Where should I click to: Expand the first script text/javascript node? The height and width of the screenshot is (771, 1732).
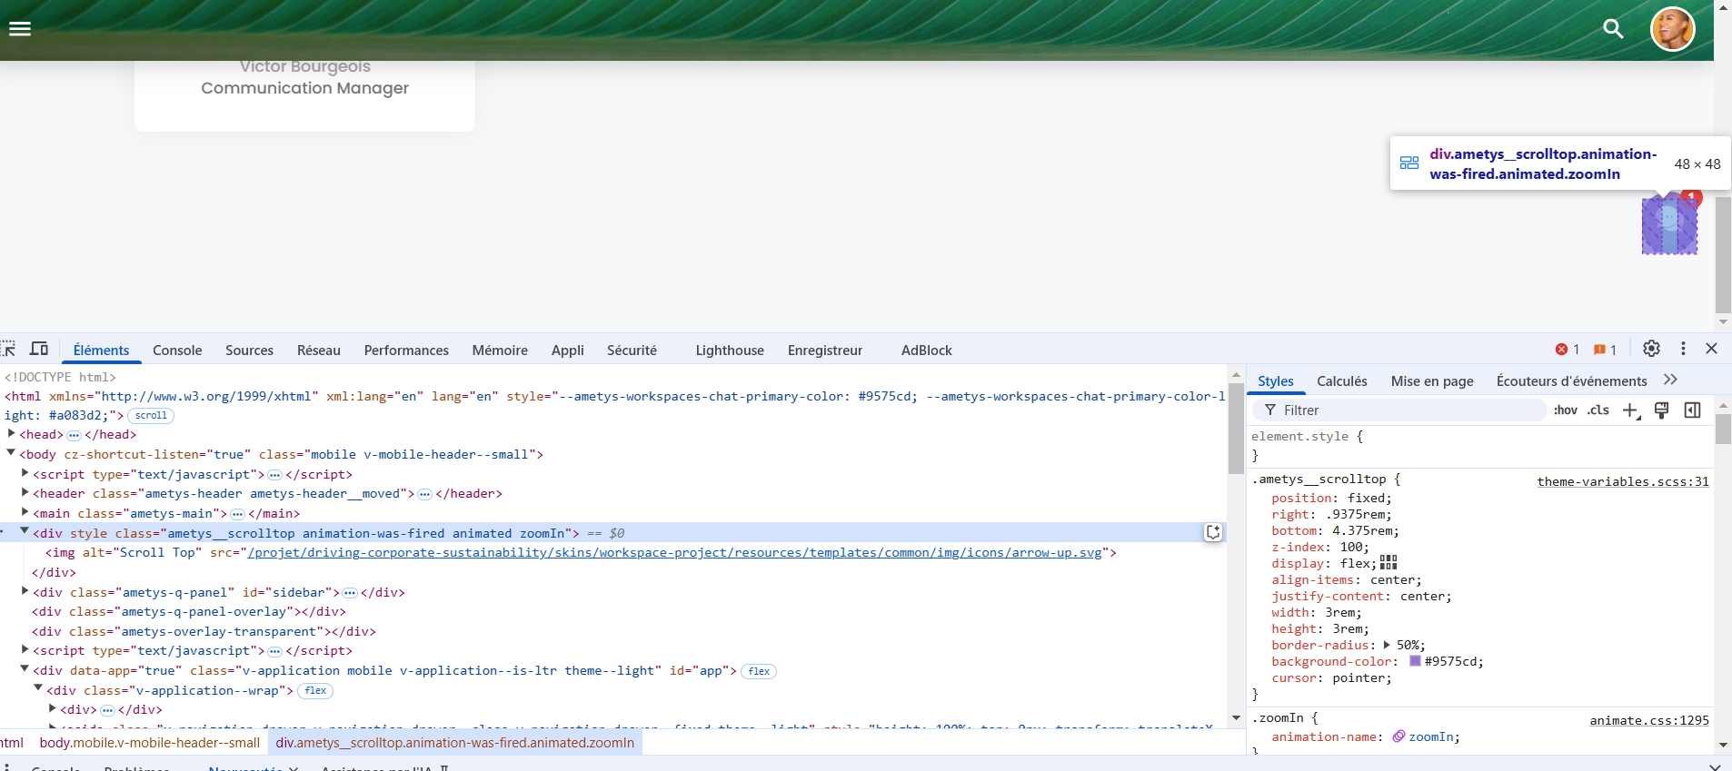click(25, 473)
